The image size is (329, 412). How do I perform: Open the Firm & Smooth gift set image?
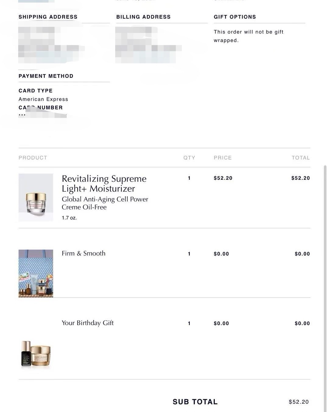(x=36, y=273)
